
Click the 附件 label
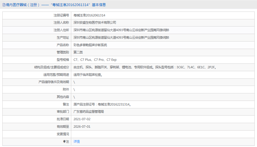point(66,90)
